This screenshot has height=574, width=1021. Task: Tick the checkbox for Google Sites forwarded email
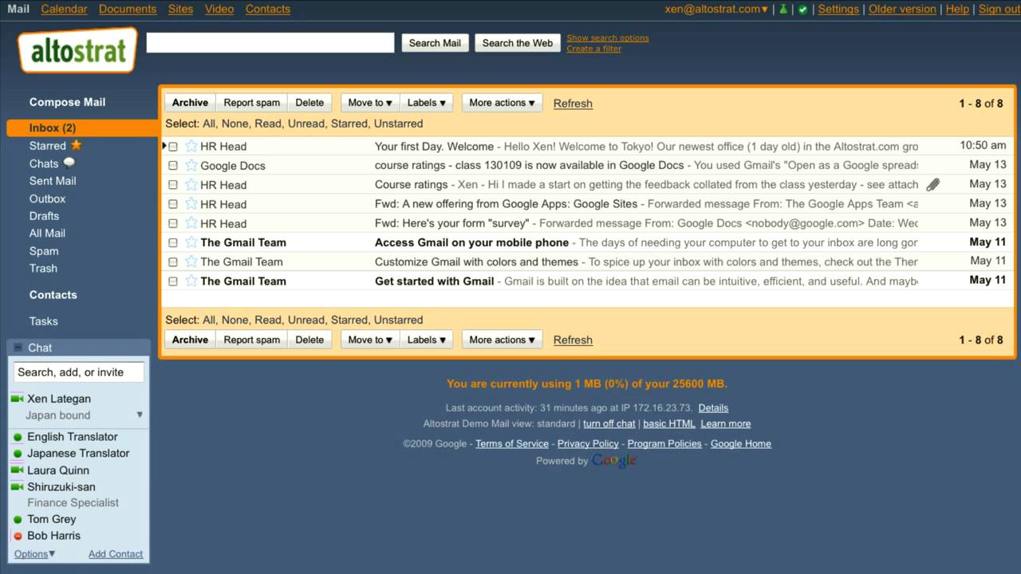(173, 204)
